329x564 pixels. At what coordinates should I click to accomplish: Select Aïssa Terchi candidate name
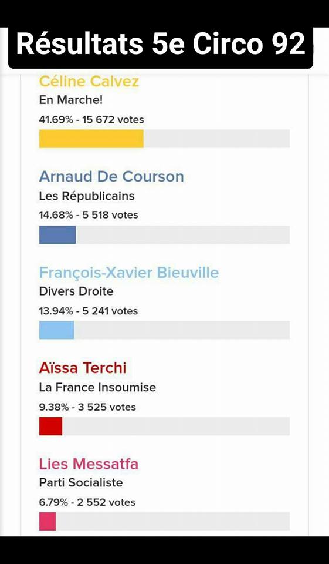click(83, 368)
